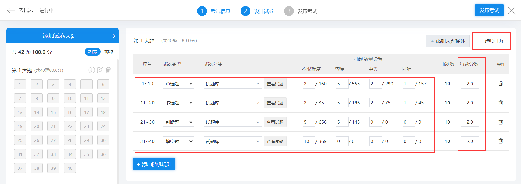521x184 pixels.
Task: Select question number 25 in the grid
Action: coord(20,140)
